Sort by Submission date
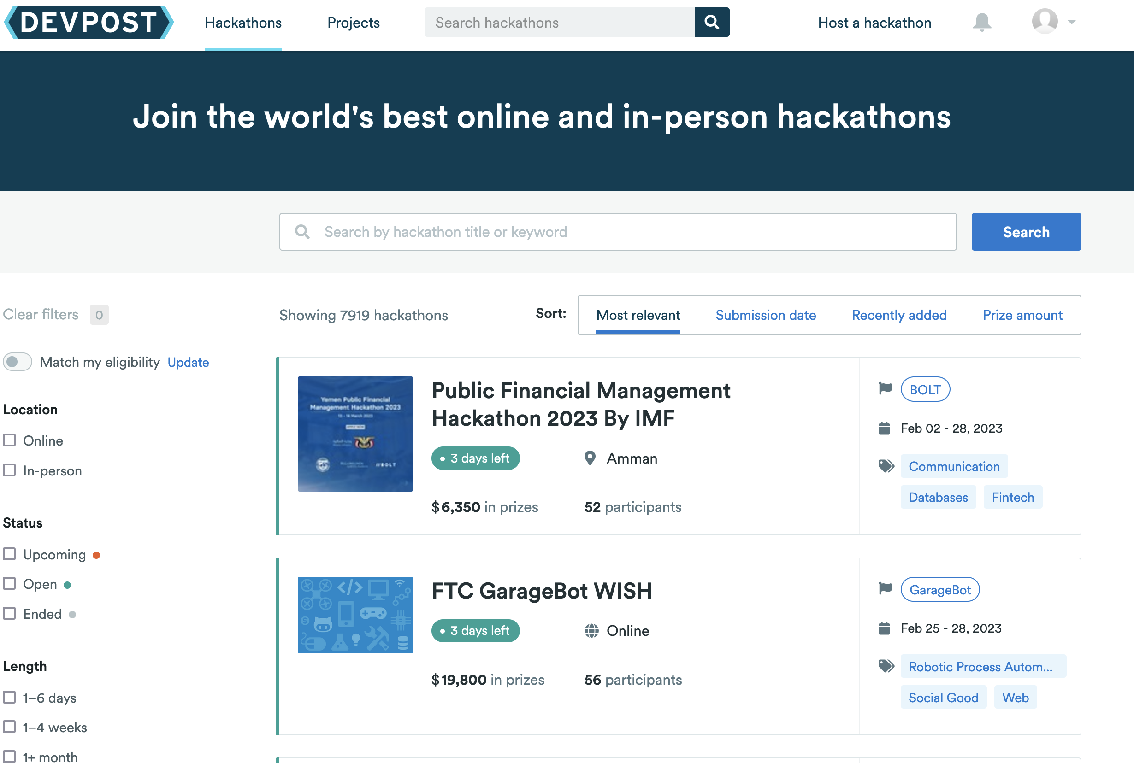This screenshot has width=1134, height=763. pyautogui.click(x=765, y=315)
